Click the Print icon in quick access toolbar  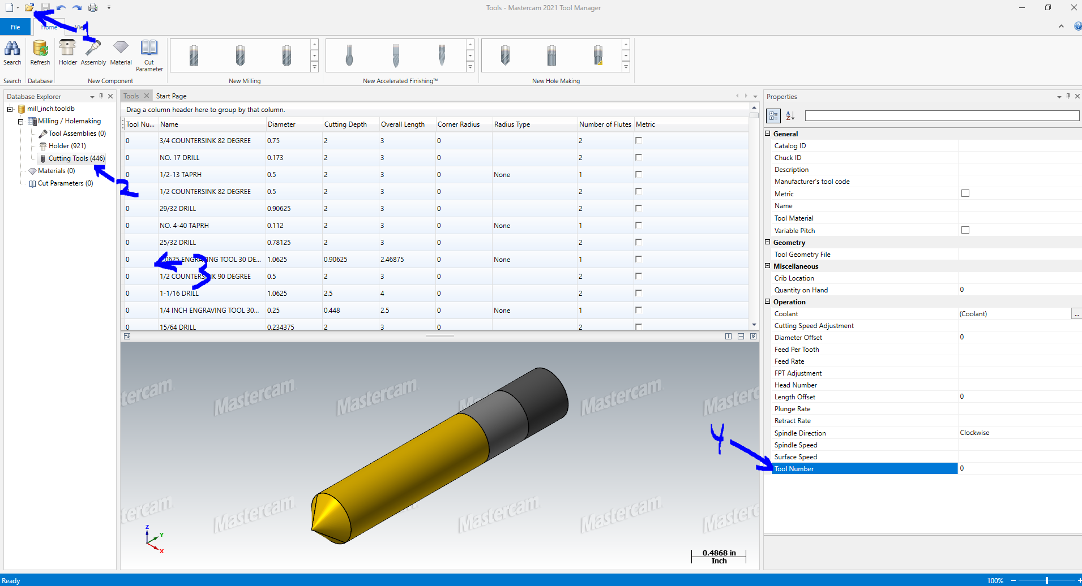(x=93, y=7)
